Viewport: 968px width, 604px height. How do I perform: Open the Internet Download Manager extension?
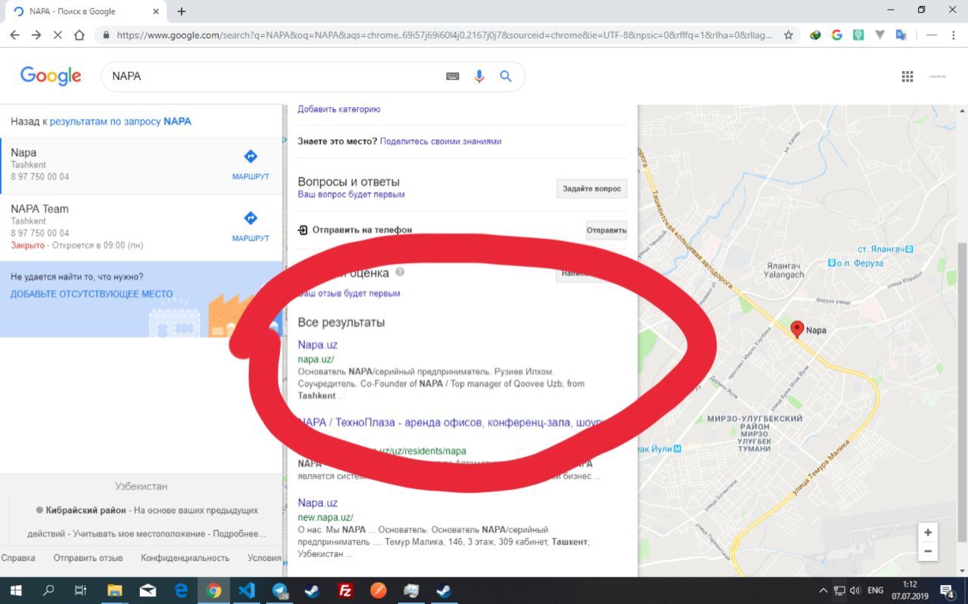point(815,35)
